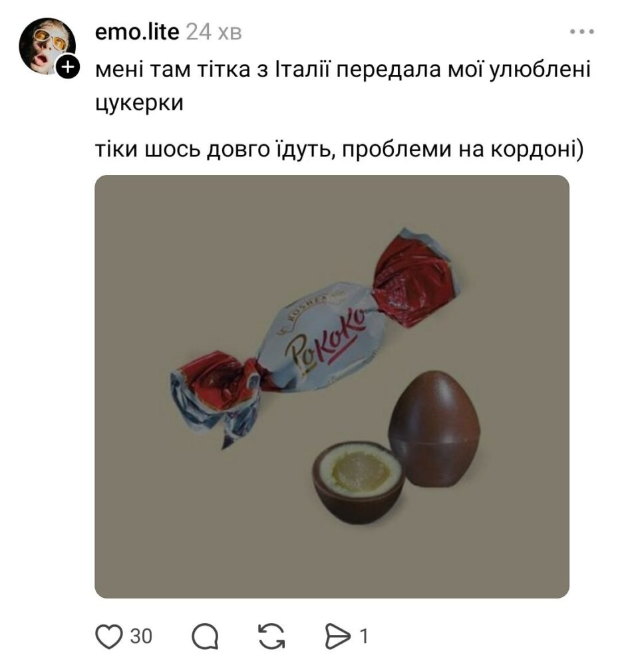The height and width of the screenshot is (665, 620).
Task: Open the emo.lite profile avatar
Action: 47,46
